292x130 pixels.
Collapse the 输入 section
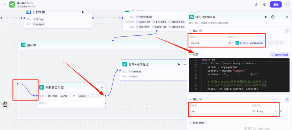pyautogui.click(x=190, y=31)
